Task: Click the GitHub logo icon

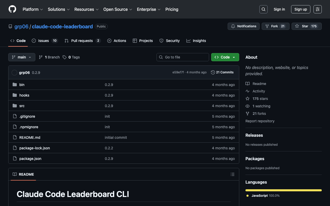Action: click(12, 9)
